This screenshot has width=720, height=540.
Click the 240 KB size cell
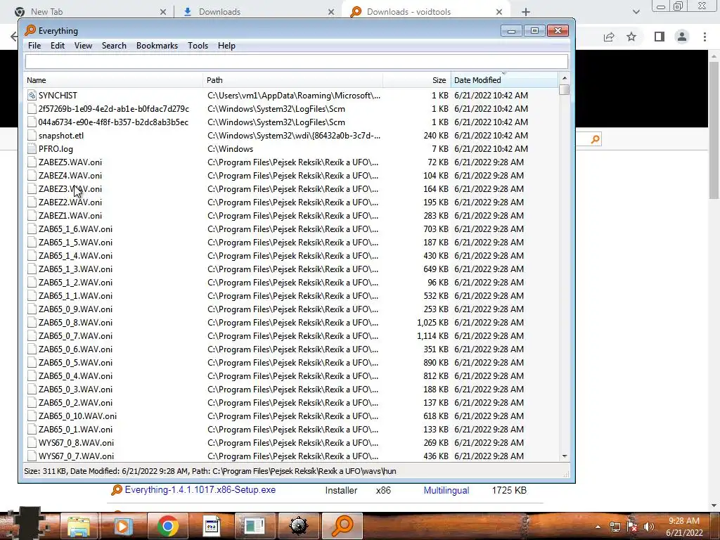coord(436,136)
